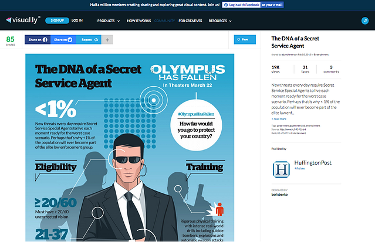Click the LOG IN link
The image size is (375, 242).
[x=77, y=21]
